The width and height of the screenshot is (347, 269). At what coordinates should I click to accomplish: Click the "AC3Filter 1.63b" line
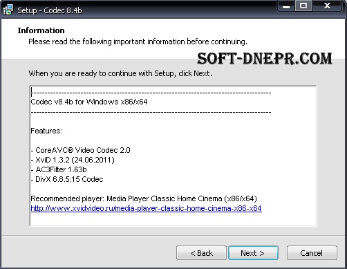point(59,169)
